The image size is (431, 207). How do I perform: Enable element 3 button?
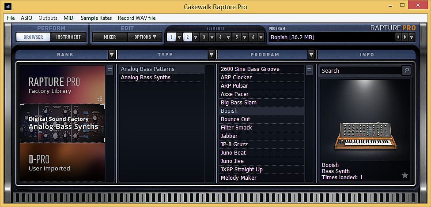coord(203,37)
